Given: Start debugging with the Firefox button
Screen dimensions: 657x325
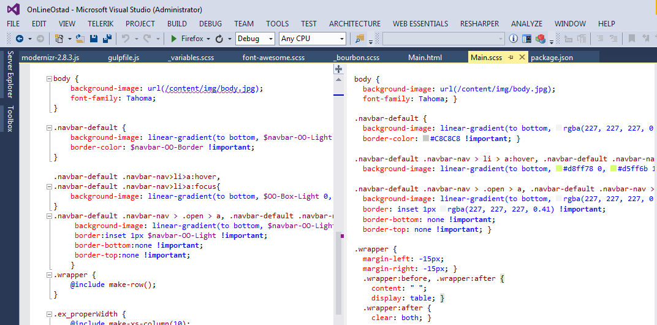Looking at the screenshot, I should point(186,39).
